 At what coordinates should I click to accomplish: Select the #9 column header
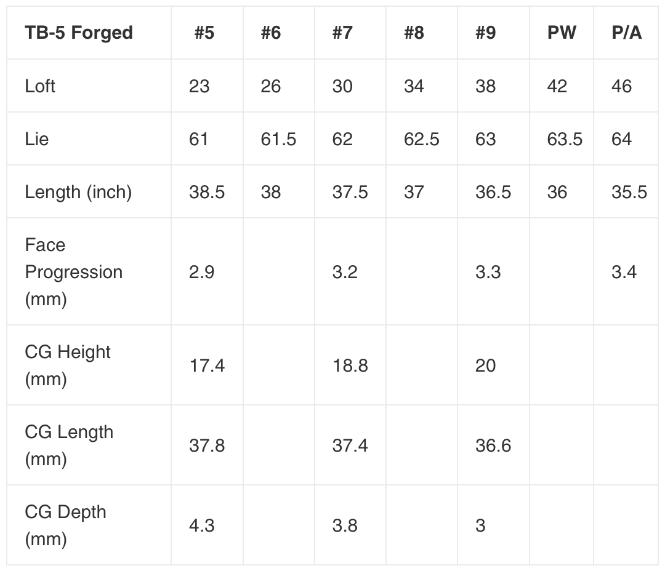pos(486,33)
